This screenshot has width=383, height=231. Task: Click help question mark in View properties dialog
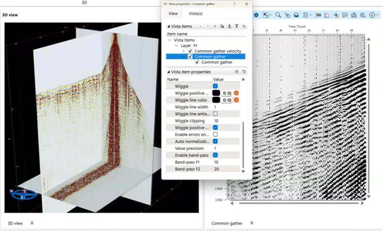[x=234, y=4]
